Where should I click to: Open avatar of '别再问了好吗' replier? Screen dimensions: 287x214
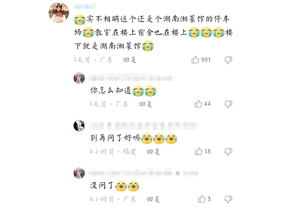tap(79, 125)
